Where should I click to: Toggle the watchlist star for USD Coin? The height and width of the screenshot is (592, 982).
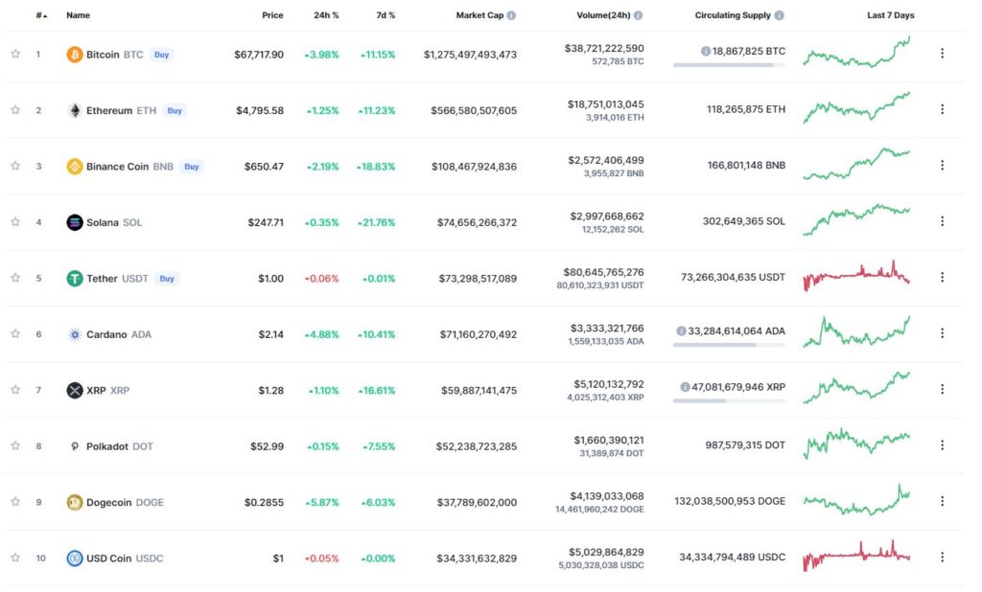pyautogui.click(x=15, y=558)
